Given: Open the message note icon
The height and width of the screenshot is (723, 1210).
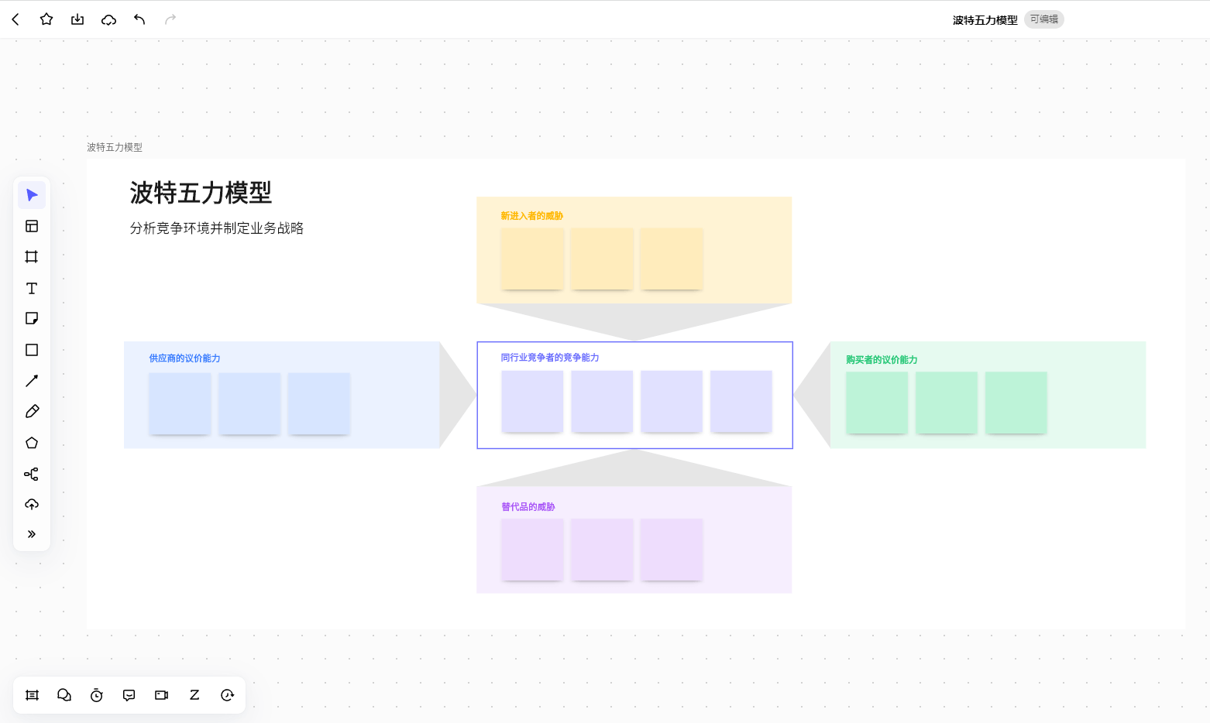Looking at the screenshot, I should click(129, 695).
